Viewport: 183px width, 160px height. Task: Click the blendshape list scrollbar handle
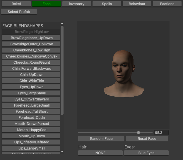(62, 70)
